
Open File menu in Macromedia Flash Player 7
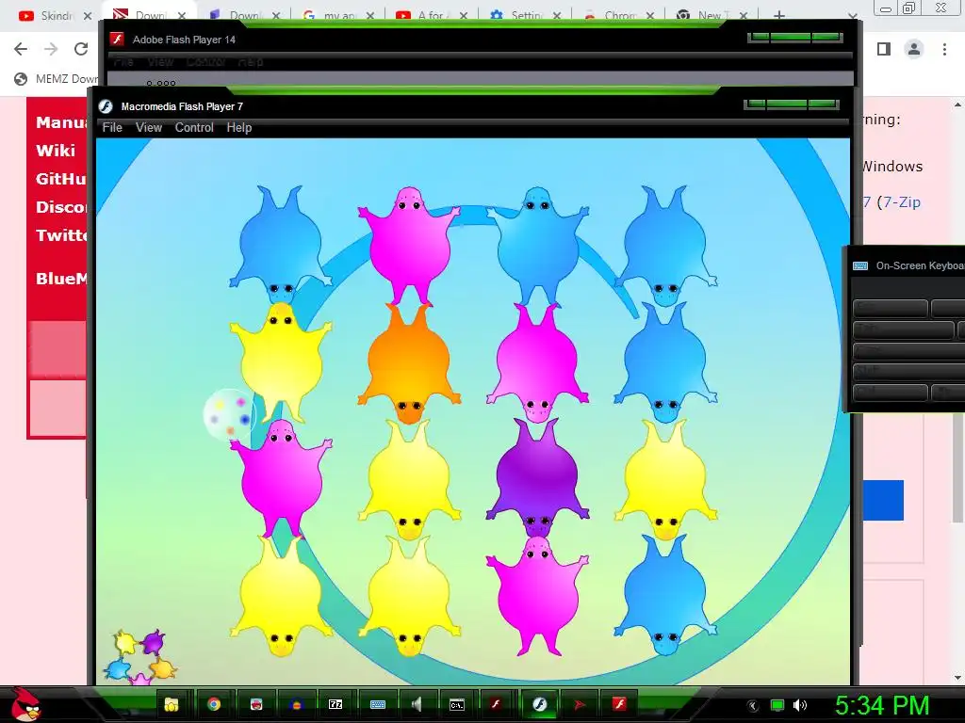coord(112,127)
